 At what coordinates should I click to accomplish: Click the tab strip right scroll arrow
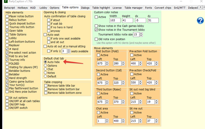204,7
